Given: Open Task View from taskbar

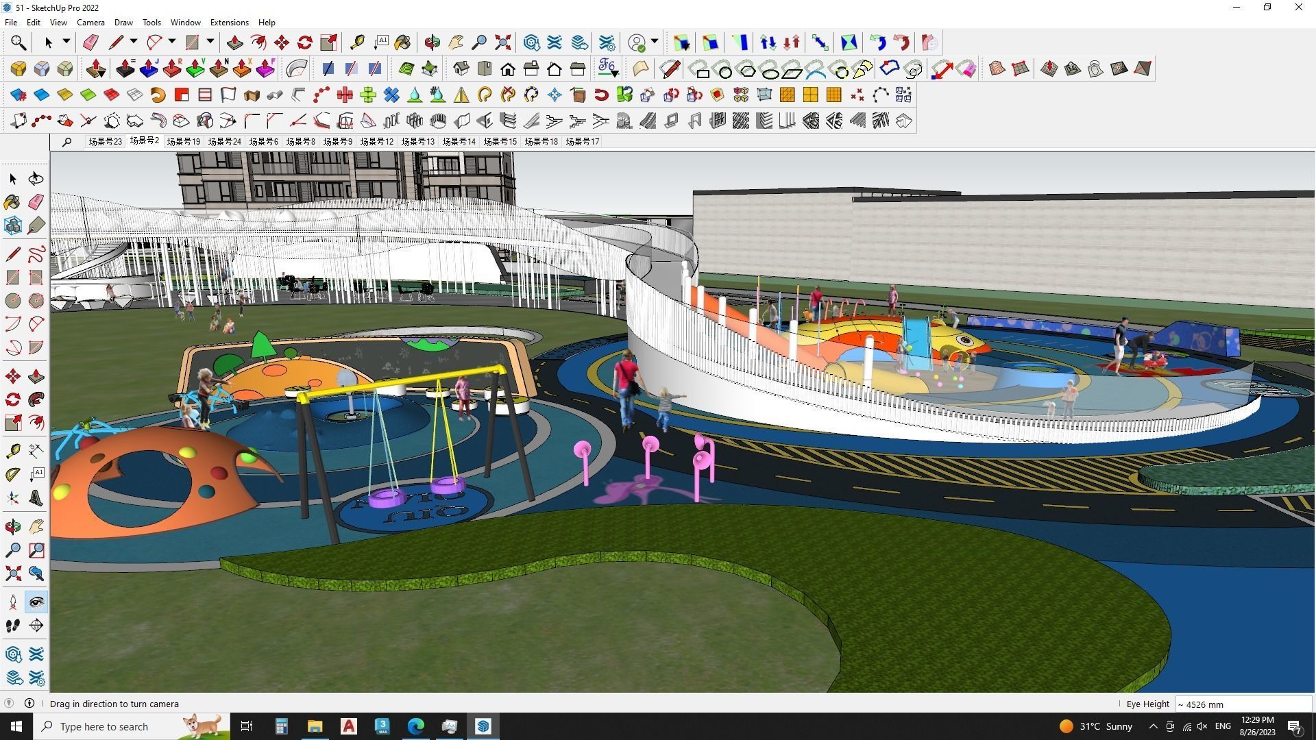Looking at the screenshot, I should coord(247,726).
